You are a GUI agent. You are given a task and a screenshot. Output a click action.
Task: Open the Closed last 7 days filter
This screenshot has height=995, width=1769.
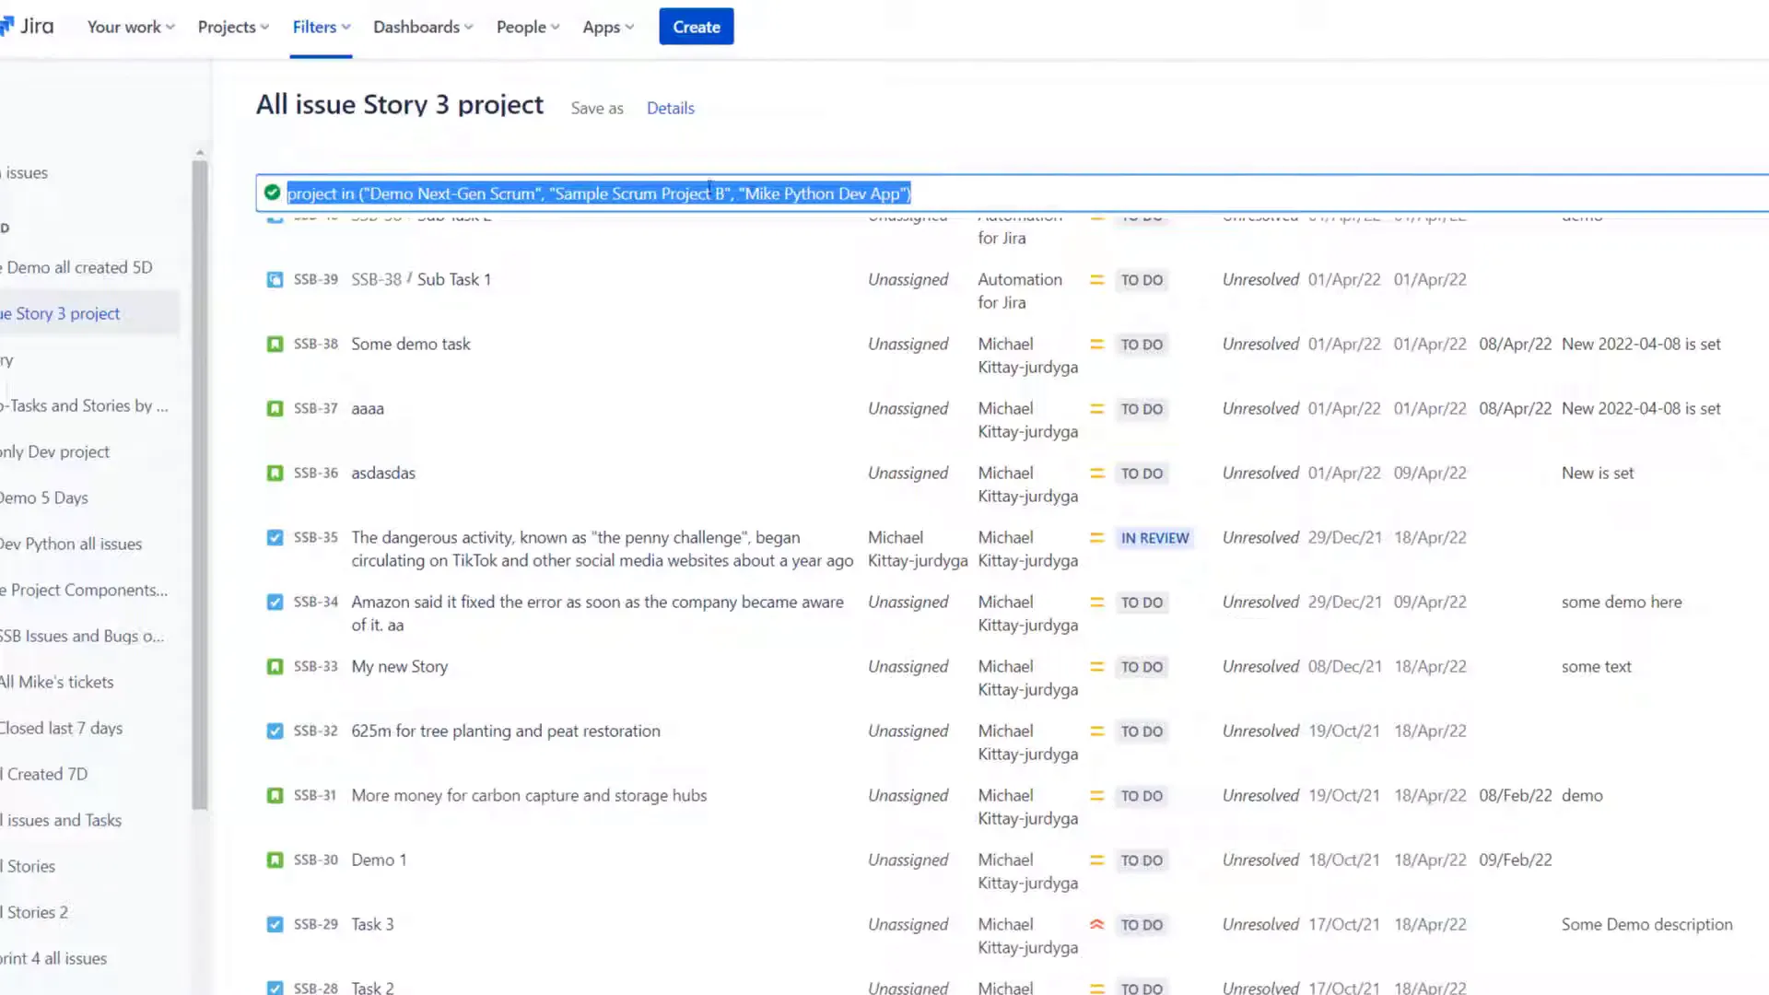coord(62,728)
